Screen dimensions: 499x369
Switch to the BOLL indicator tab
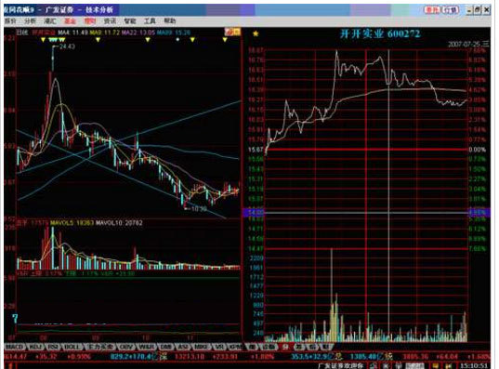coord(72,347)
